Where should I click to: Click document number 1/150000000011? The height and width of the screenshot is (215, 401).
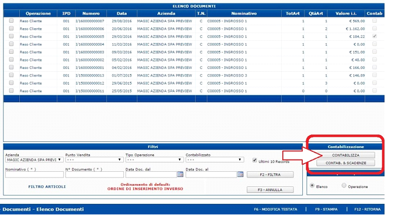90,91
